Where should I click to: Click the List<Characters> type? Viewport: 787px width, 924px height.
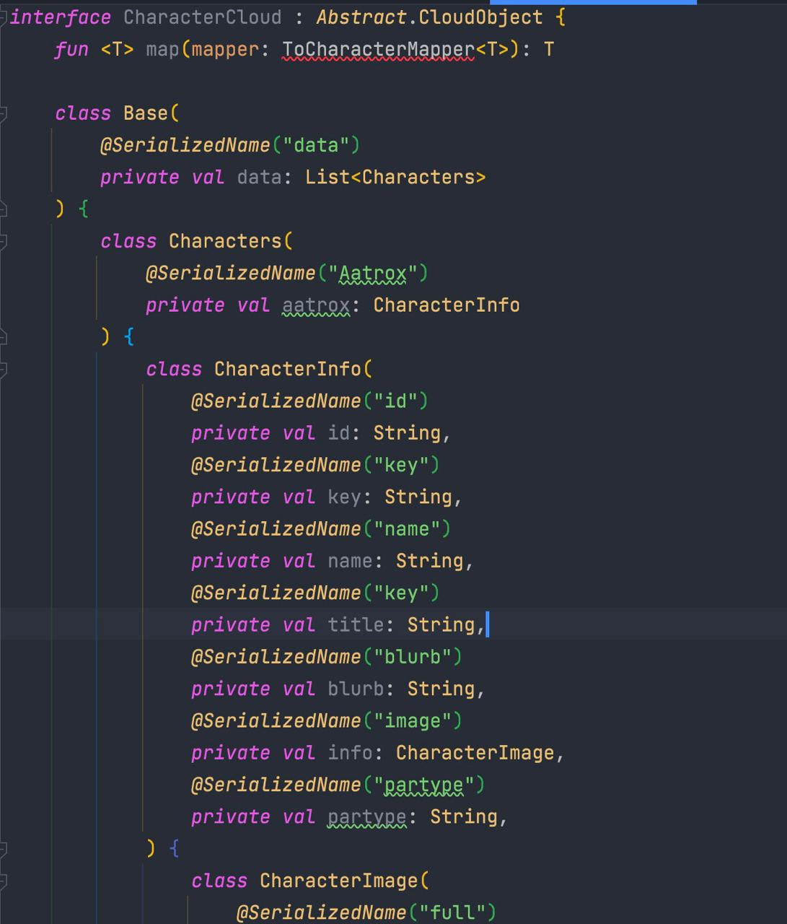click(395, 177)
